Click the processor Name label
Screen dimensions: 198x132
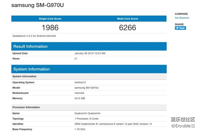(16, 113)
